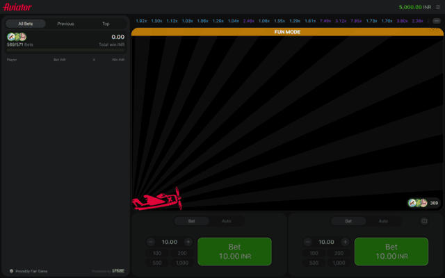
Task: Click the Aviator logo
Action: [17, 7]
